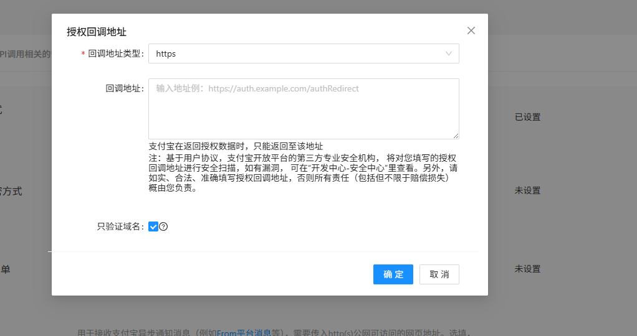Confirm with the 确定 button
This screenshot has width=637, height=336.
[x=393, y=274]
